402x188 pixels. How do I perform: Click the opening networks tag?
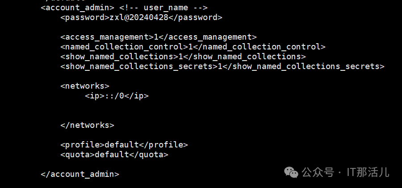[x=85, y=86]
